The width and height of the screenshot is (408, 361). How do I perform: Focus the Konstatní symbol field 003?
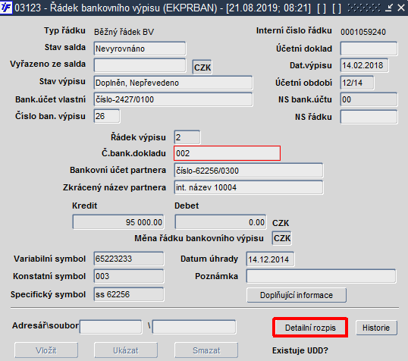129,276
